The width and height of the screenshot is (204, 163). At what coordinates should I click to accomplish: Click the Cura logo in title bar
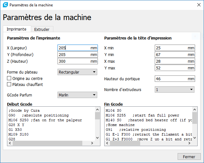pos(5,5)
